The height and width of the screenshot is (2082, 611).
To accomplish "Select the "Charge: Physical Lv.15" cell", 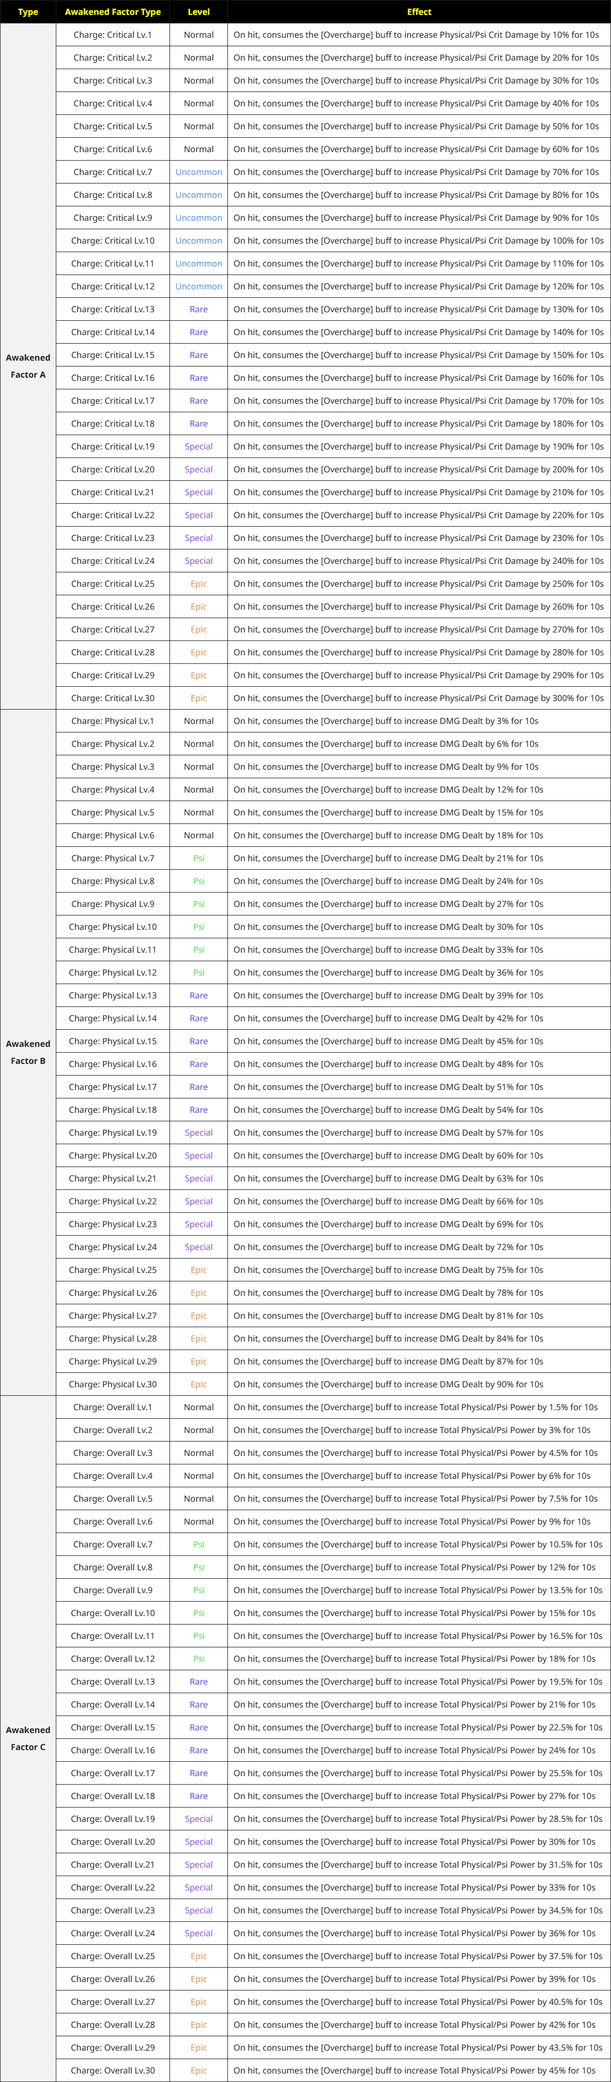I will 113,1041.
